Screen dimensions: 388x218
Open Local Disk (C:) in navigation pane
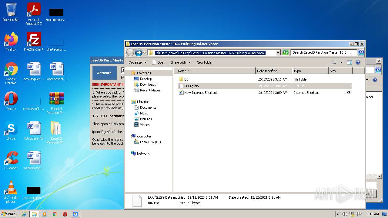(x=150, y=142)
